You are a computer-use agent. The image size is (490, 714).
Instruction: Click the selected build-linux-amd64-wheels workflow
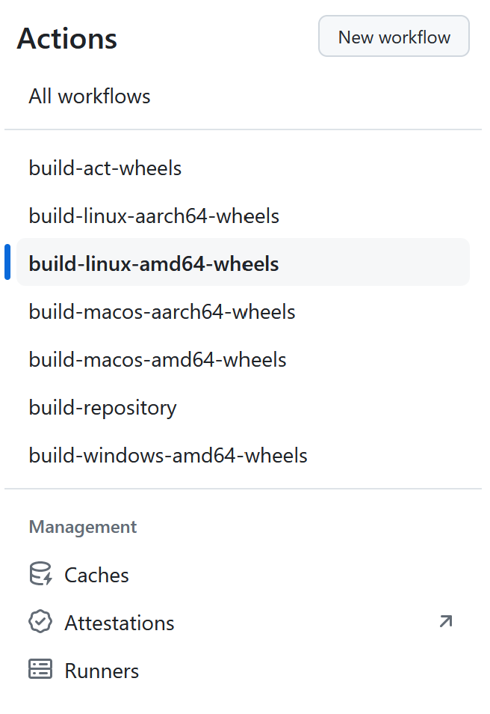click(x=154, y=264)
